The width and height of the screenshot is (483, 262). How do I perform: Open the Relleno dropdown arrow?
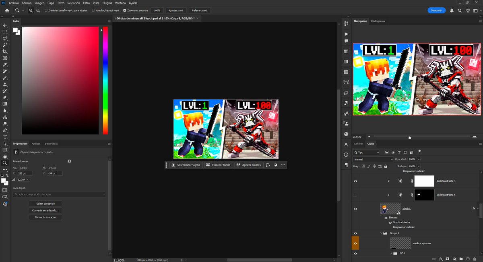pyautogui.click(x=419, y=166)
